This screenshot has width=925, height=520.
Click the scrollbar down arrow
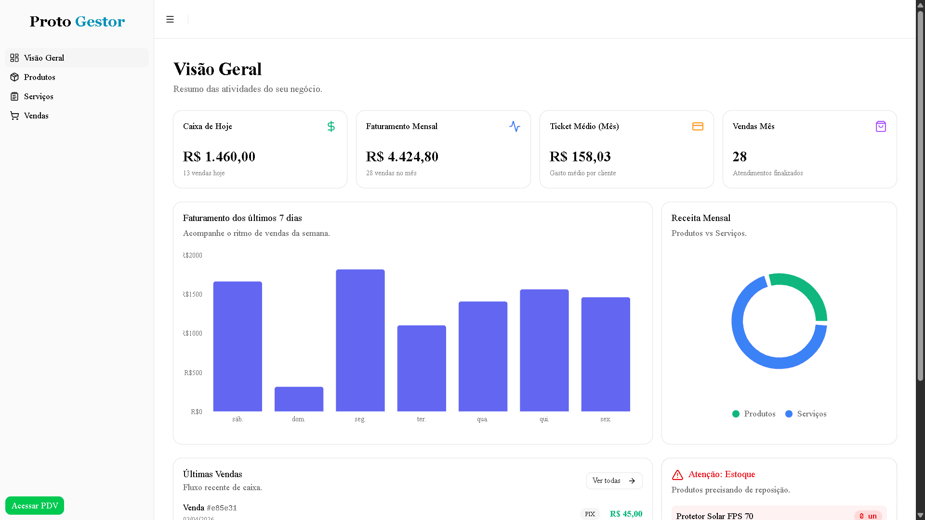[920, 515]
